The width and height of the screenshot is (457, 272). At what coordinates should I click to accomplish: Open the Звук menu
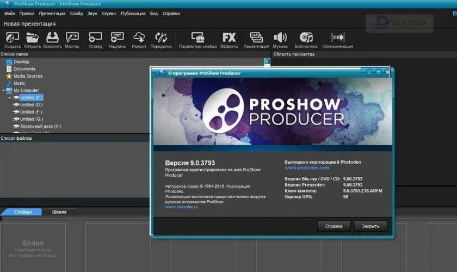pyautogui.click(x=92, y=14)
